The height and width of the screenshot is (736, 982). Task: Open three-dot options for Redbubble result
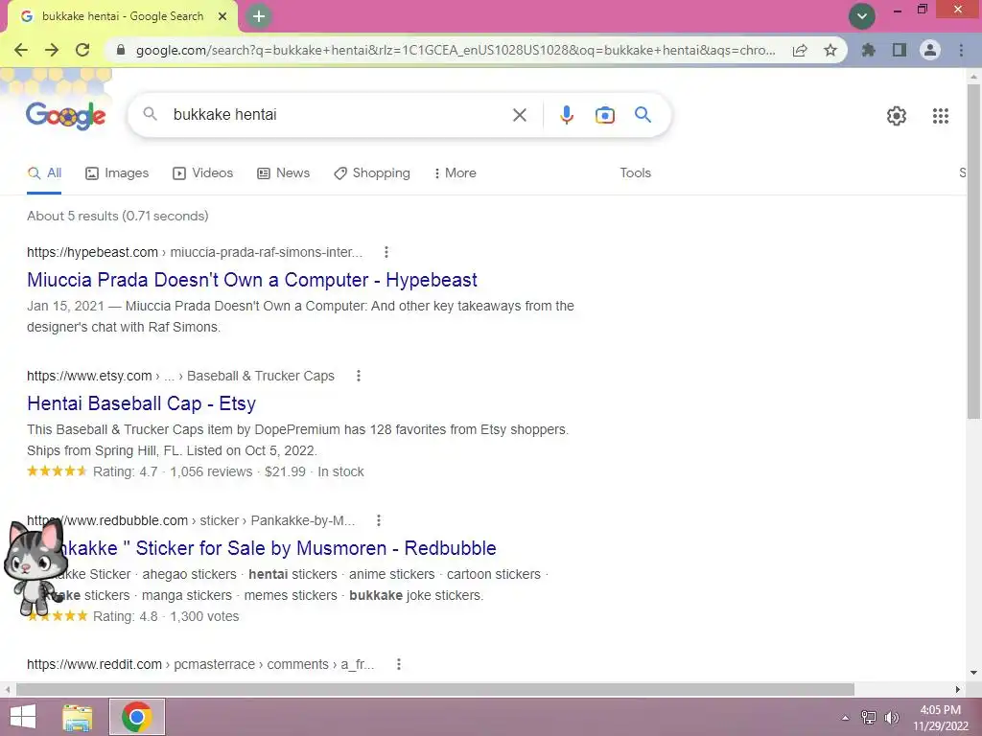378,520
